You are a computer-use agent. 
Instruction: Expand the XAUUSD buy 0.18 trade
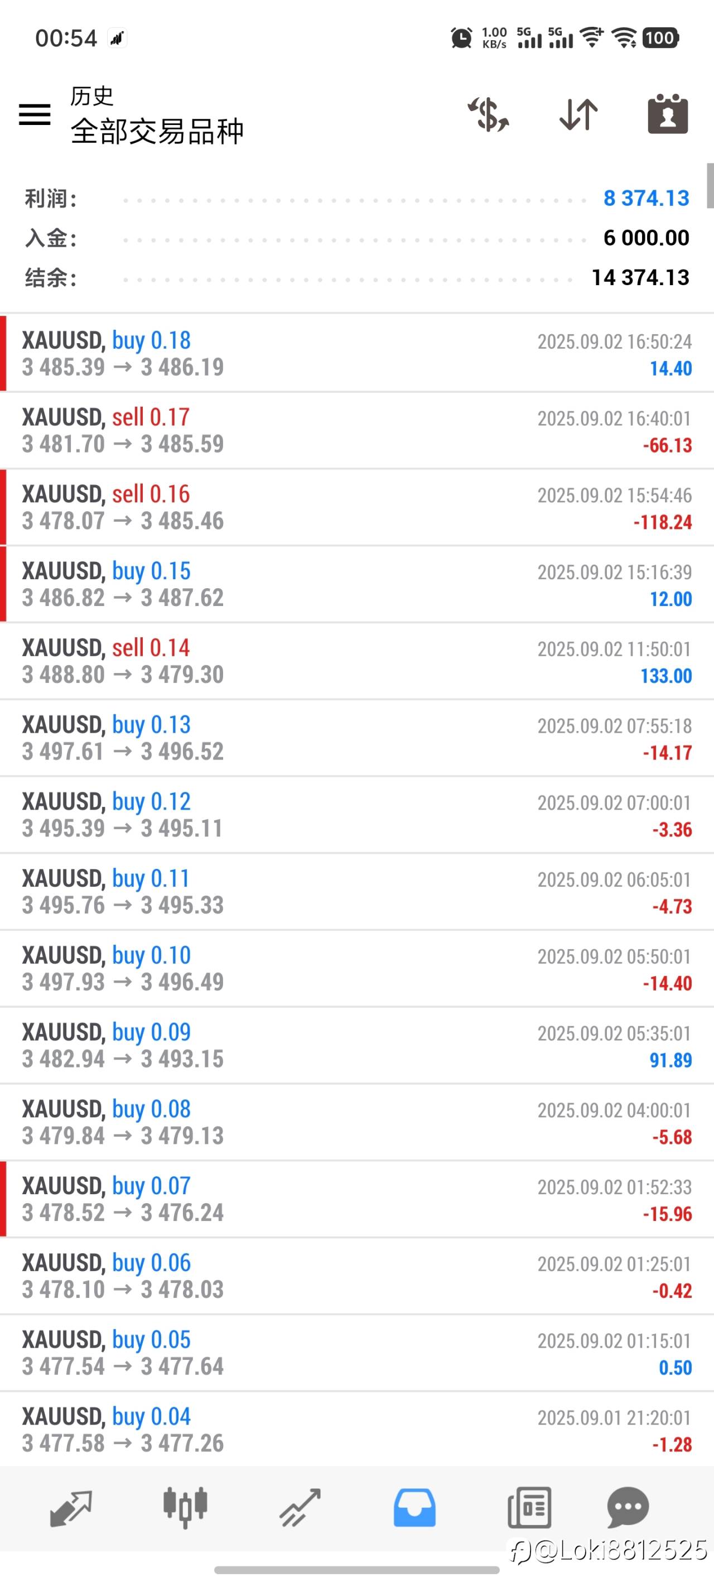point(358,354)
